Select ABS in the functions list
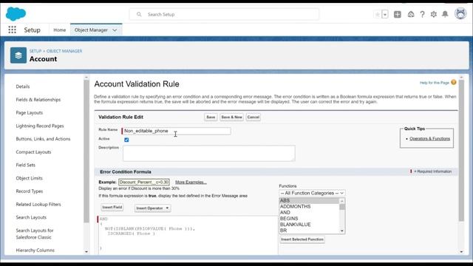 coord(309,200)
